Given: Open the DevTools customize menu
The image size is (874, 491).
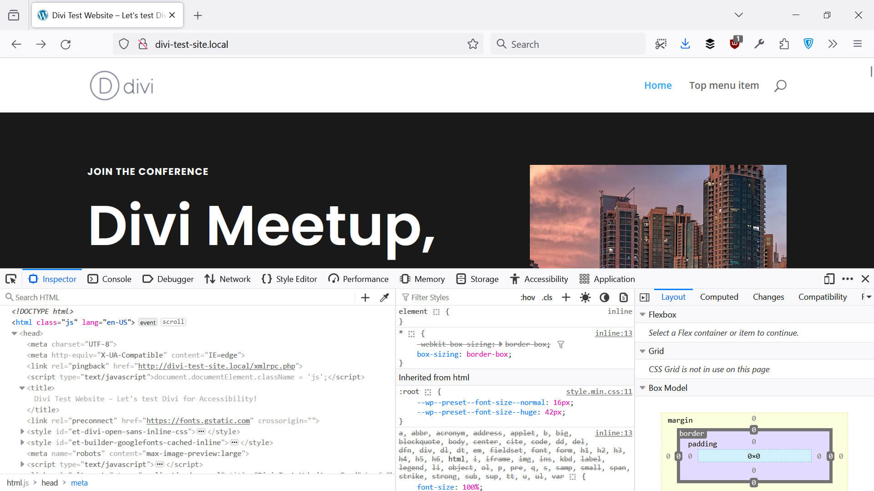Looking at the screenshot, I should pos(848,279).
